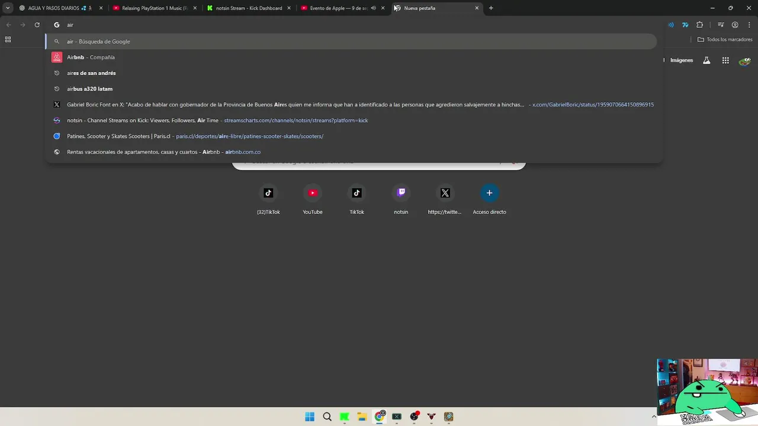This screenshot has width=758, height=426.
Task: Open Windows taskbar search
Action: [x=327, y=417]
